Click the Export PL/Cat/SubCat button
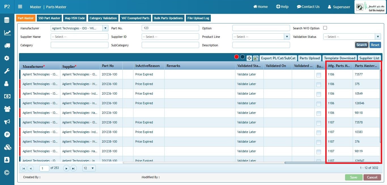This screenshot has height=185, width=387. tap(278, 58)
